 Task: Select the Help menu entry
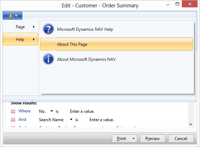tap(21, 39)
